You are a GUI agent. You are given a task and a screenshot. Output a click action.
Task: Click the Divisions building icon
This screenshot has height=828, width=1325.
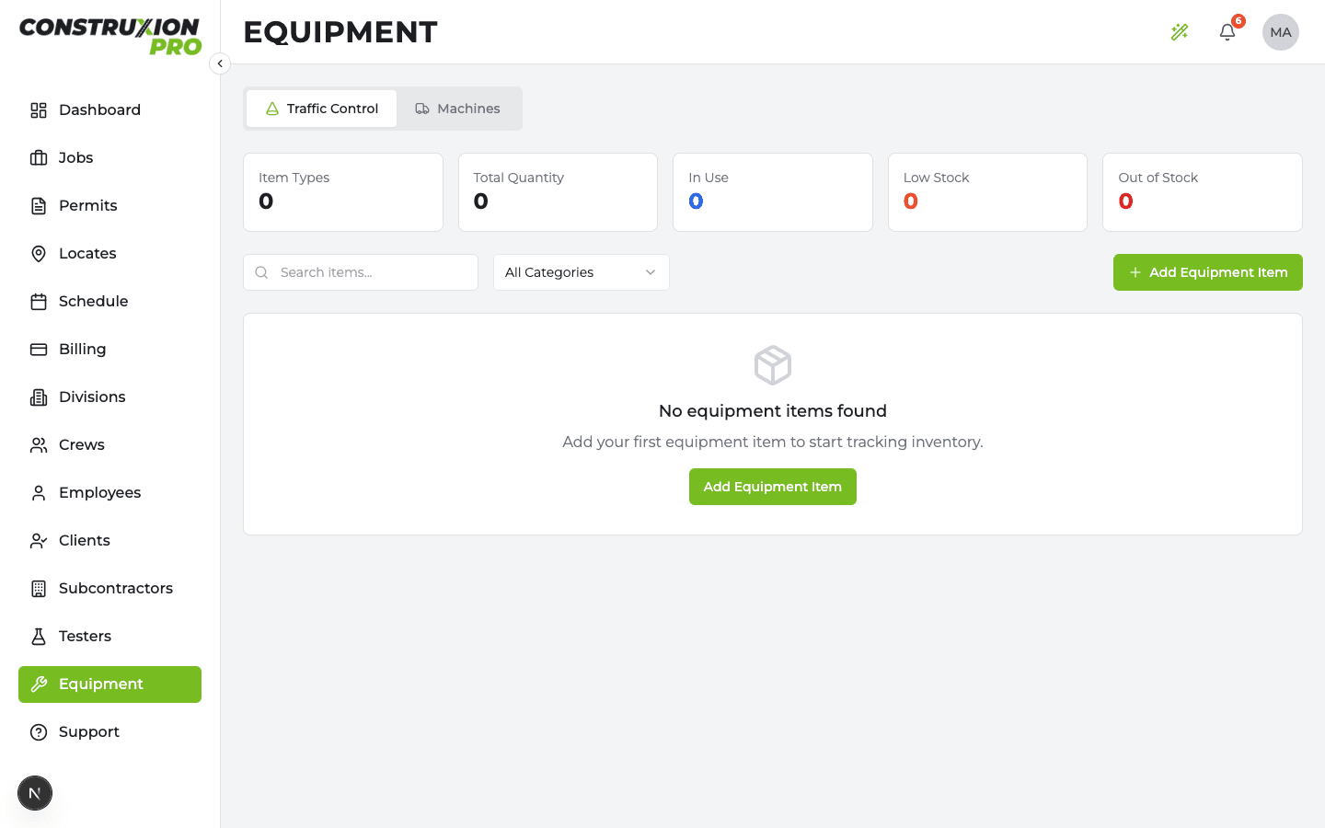click(x=39, y=397)
